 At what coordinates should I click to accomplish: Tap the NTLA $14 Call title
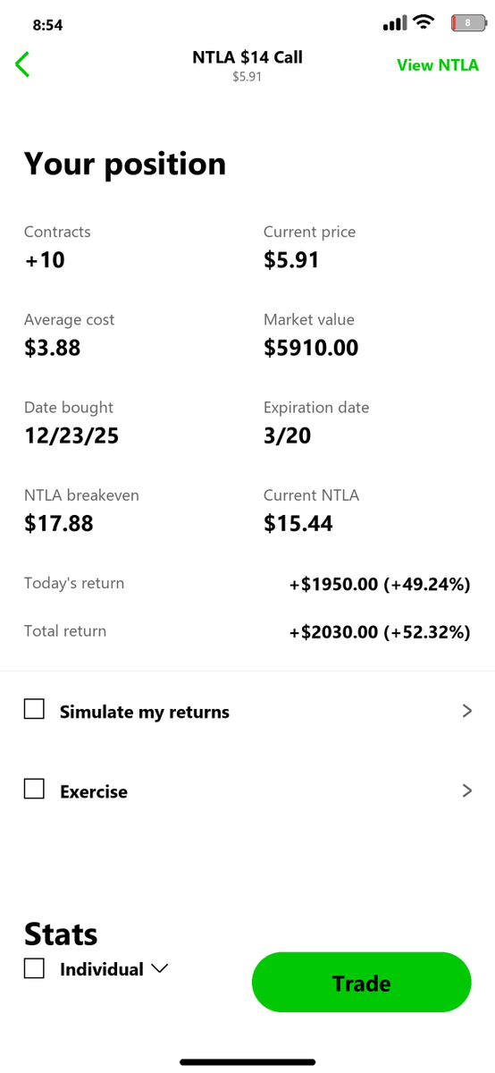(247, 57)
